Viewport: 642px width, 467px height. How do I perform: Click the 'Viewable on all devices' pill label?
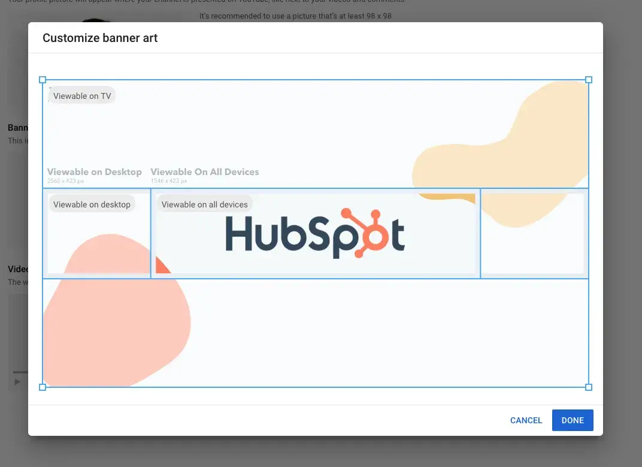point(204,204)
